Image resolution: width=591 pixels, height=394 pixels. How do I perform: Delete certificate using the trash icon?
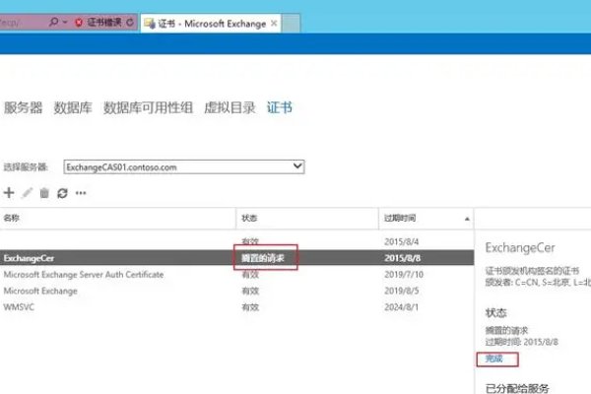[44, 193]
